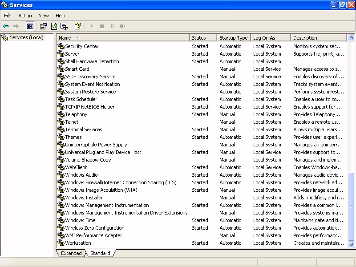Click the Restart Service toolbar icon
The image size is (356, 267).
pyautogui.click(x=123, y=26)
